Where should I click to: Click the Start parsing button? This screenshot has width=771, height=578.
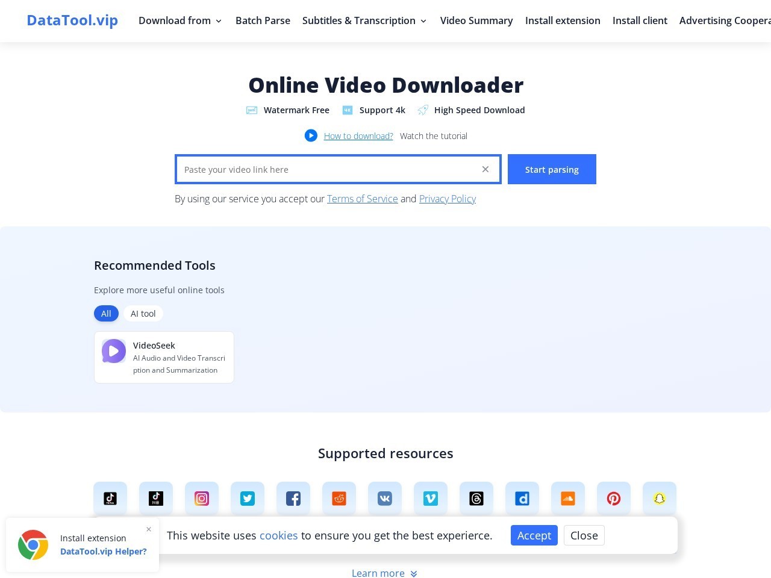tap(552, 169)
